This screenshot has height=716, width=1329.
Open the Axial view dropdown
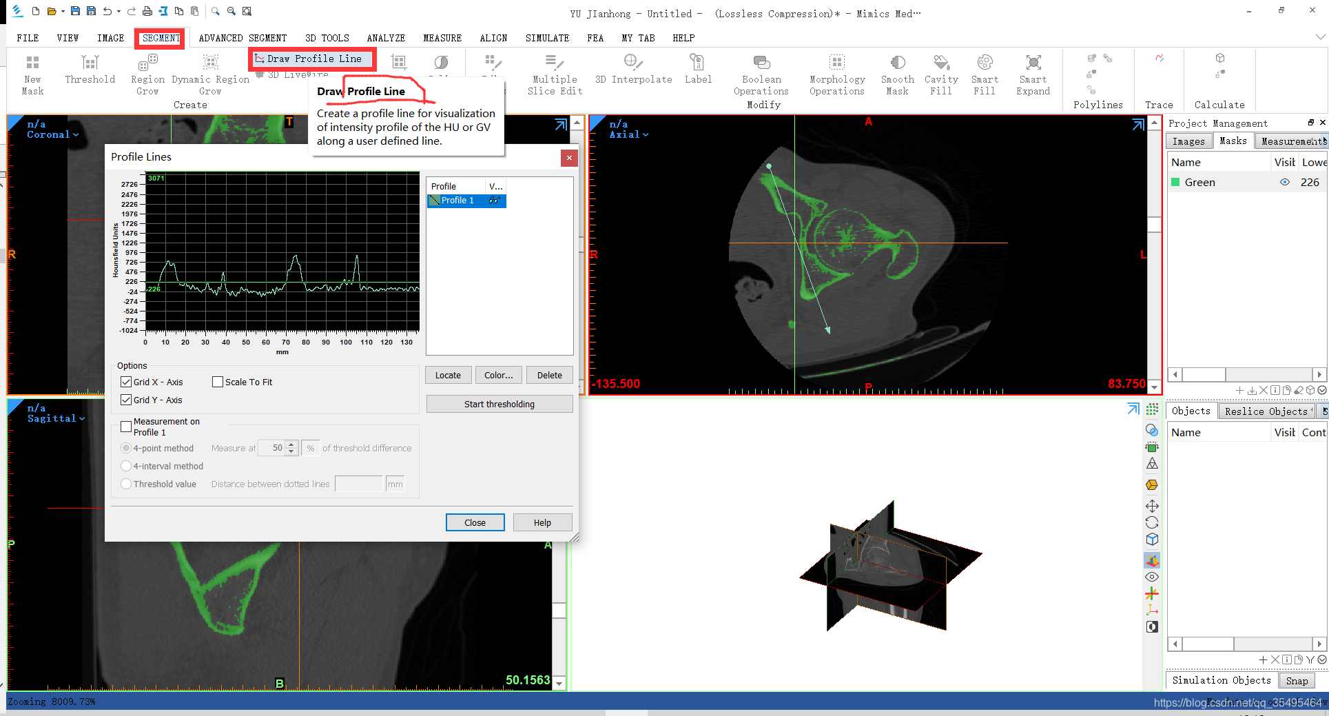pyautogui.click(x=646, y=135)
